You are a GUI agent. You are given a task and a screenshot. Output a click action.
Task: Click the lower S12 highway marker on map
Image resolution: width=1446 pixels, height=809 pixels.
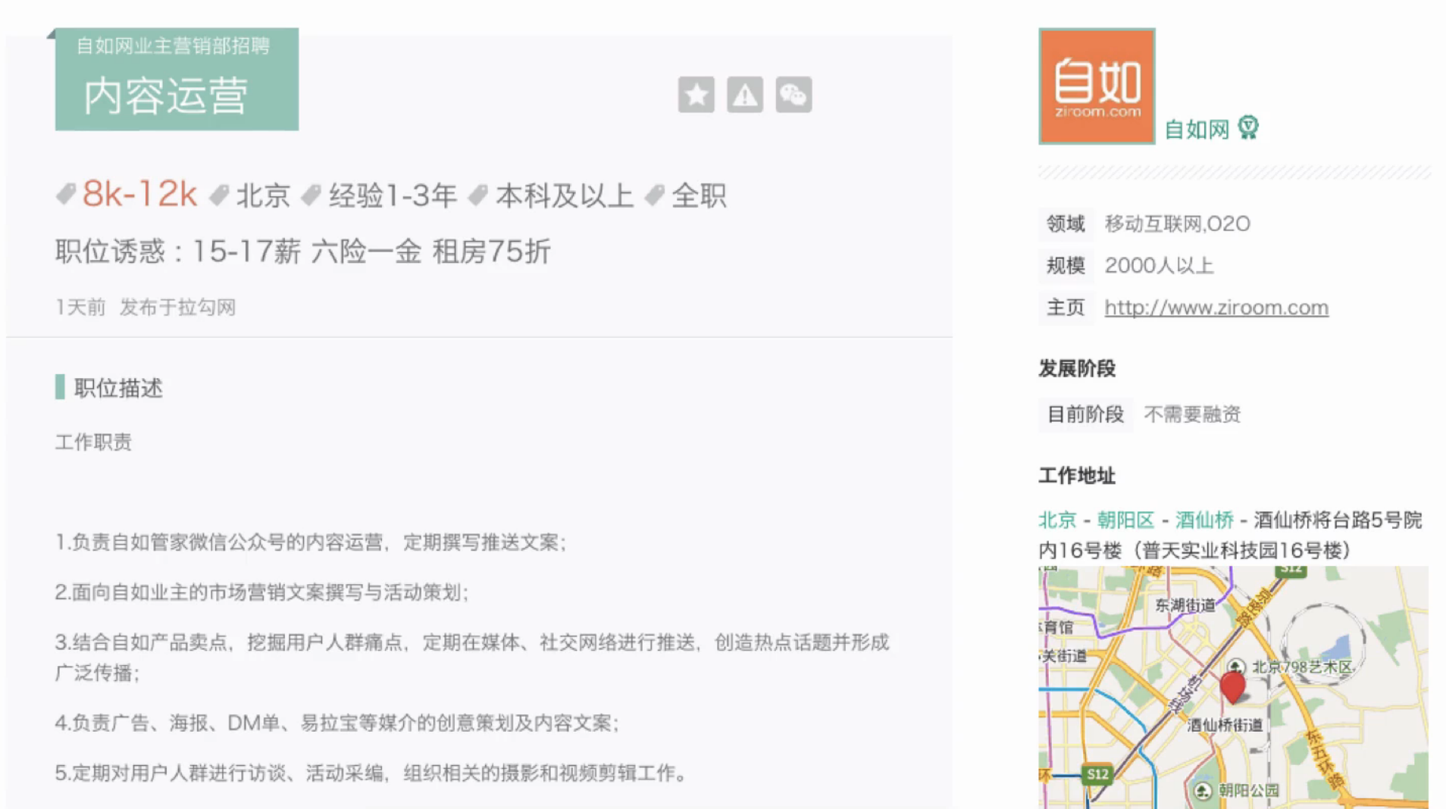point(1097,774)
